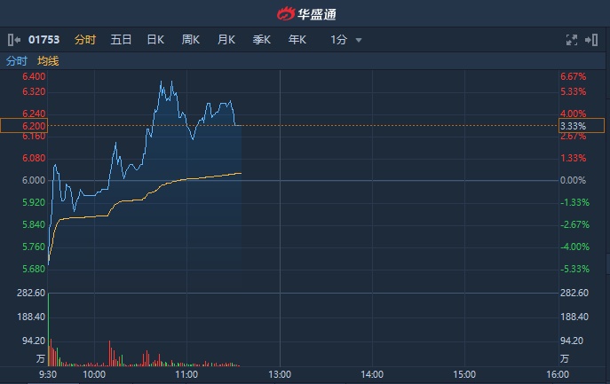Toggle the 均线 average line legend

[x=48, y=61]
